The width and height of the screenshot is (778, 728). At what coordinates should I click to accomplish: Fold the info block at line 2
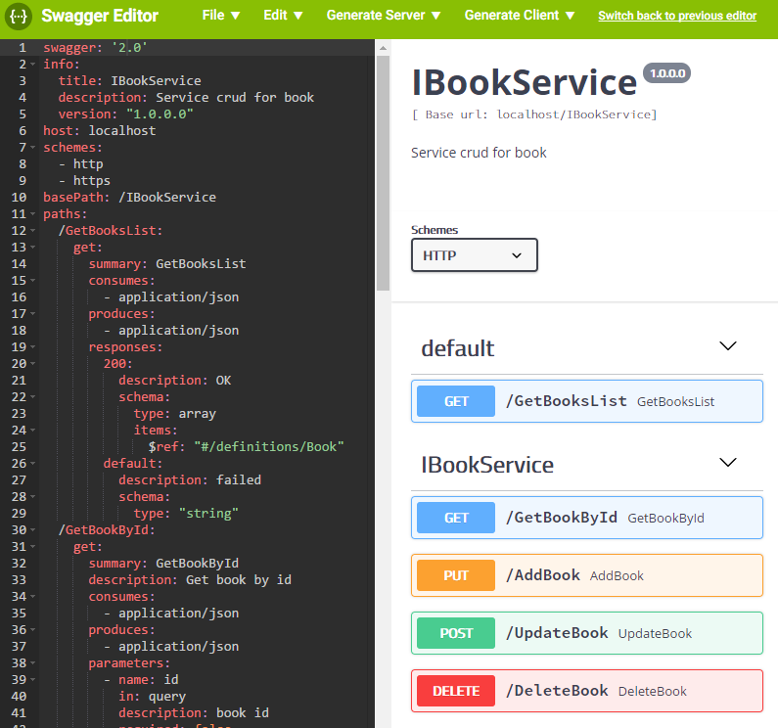(32, 64)
